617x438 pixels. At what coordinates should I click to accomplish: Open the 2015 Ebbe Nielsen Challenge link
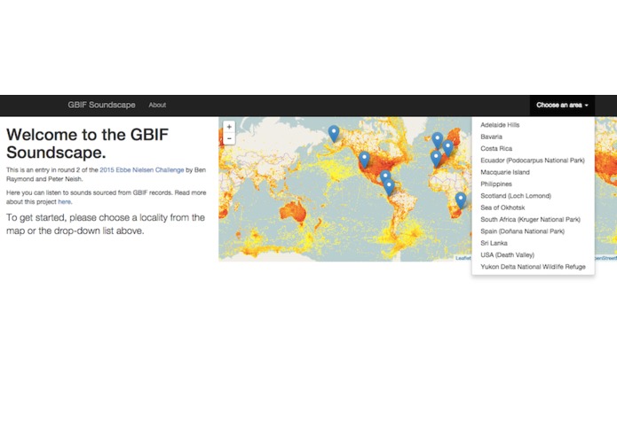tap(142, 169)
